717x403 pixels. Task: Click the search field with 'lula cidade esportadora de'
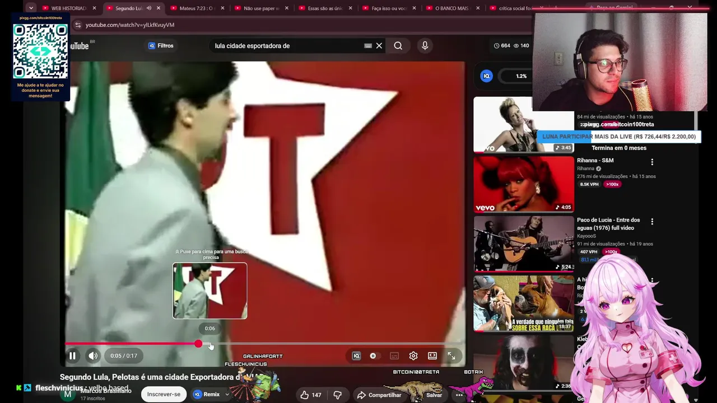(287, 46)
